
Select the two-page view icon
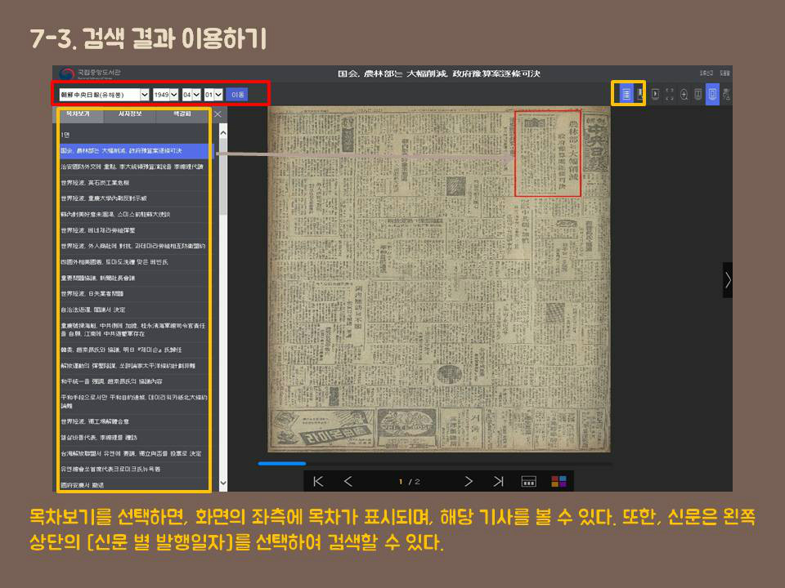pos(698,94)
